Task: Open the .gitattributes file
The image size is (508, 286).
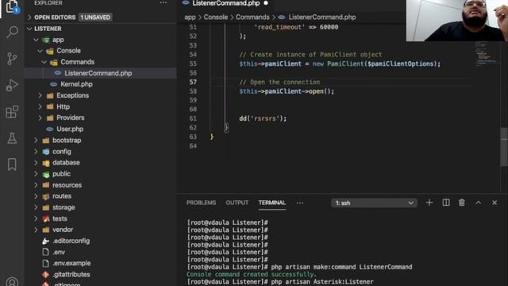Action: coord(71,274)
